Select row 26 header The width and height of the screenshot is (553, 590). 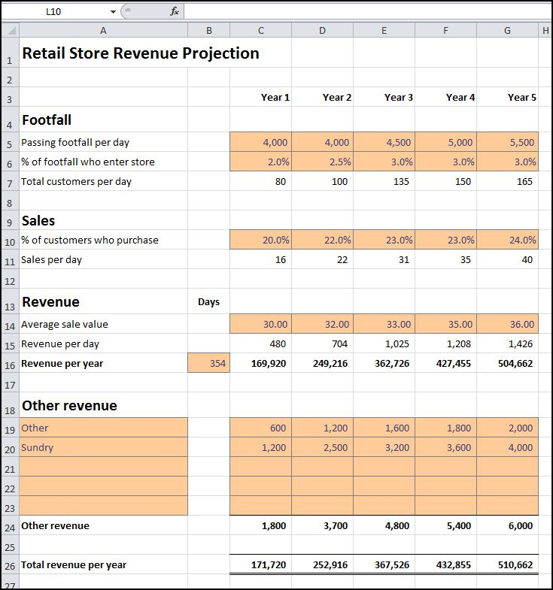(x=11, y=564)
